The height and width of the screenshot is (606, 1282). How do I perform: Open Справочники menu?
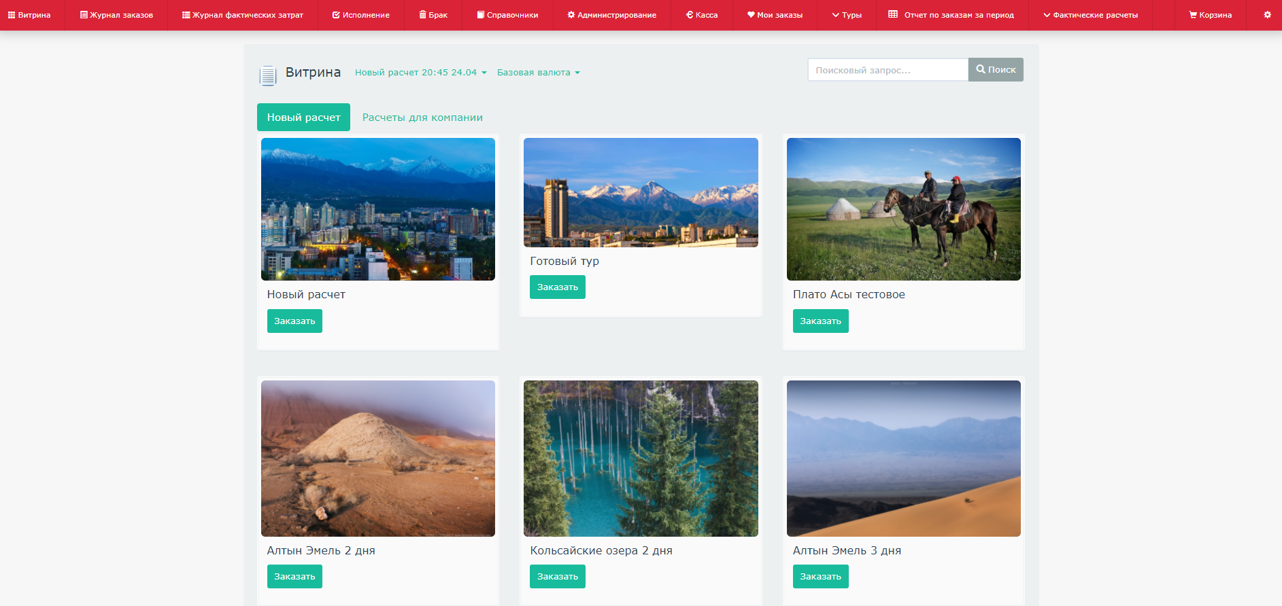tap(507, 15)
